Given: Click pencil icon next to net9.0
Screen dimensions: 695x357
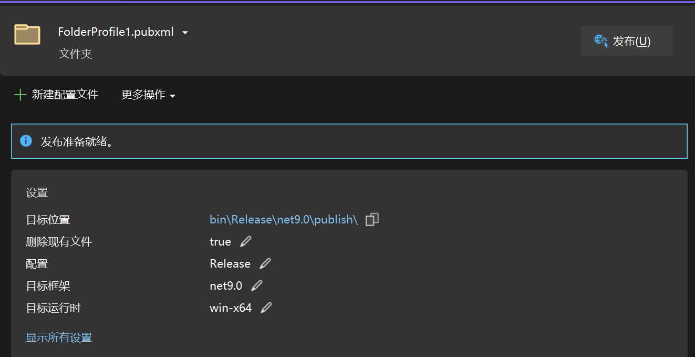Looking at the screenshot, I should [256, 286].
